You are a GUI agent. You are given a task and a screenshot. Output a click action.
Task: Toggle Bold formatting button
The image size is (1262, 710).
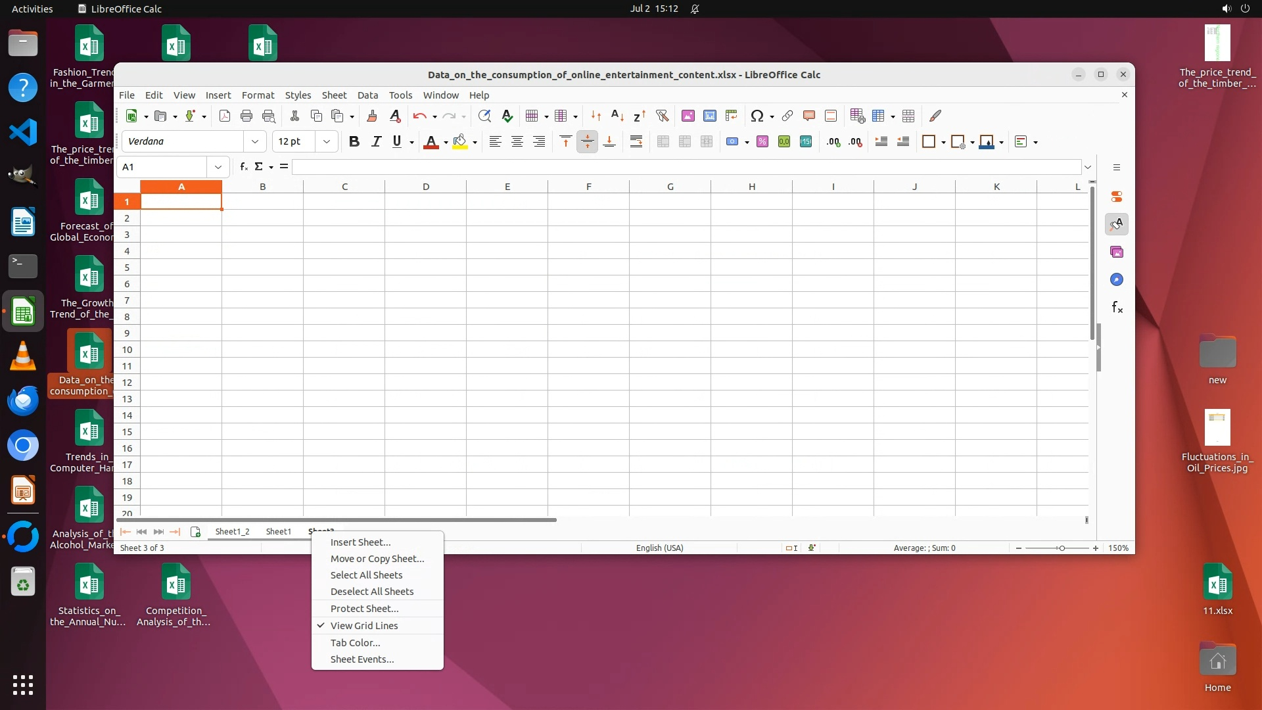click(354, 142)
